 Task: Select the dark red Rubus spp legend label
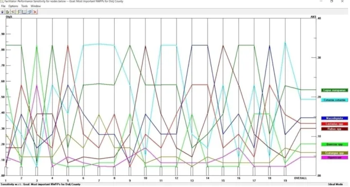coord(334,129)
